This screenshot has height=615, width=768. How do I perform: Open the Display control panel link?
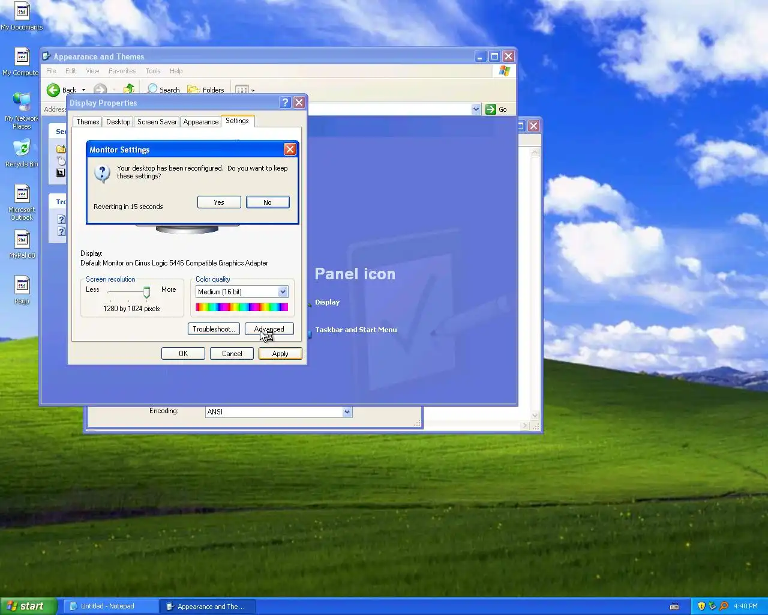point(327,302)
